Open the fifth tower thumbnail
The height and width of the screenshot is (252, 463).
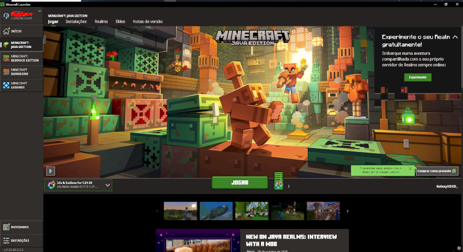click(x=324, y=211)
